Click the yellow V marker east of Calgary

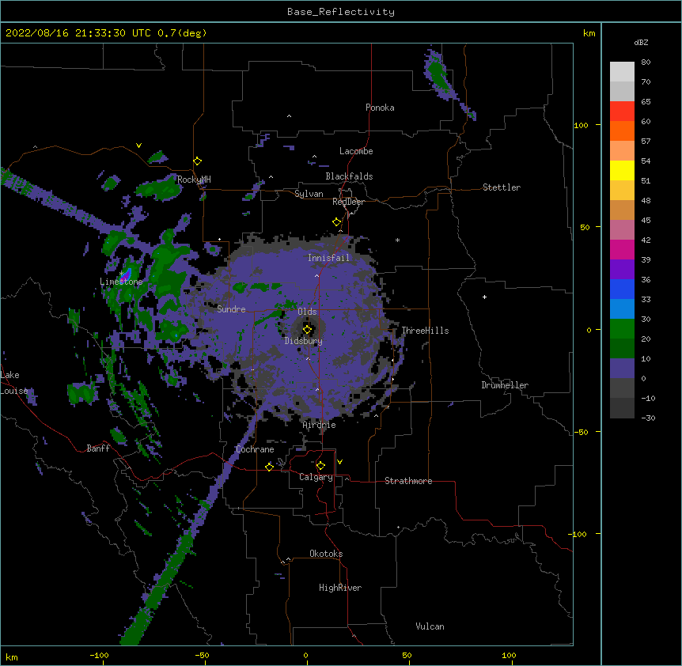pyautogui.click(x=339, y=462)
